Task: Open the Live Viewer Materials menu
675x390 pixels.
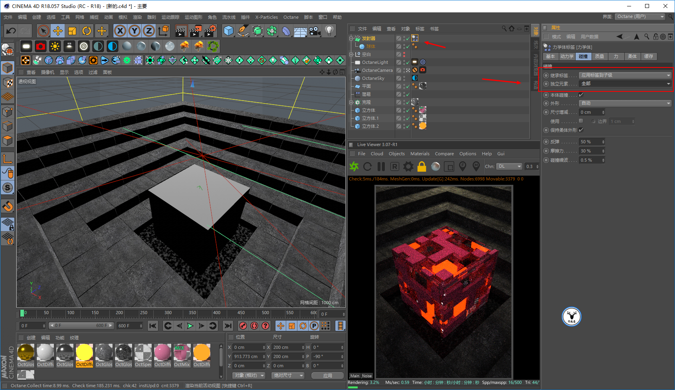Action: click(420, 154)
